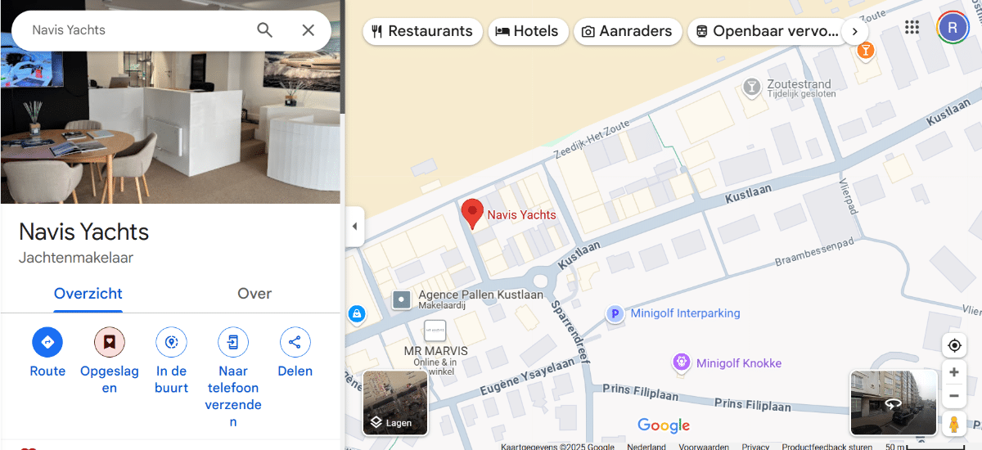
Task: Click the search magnifier icon
Action: [264, 30]
